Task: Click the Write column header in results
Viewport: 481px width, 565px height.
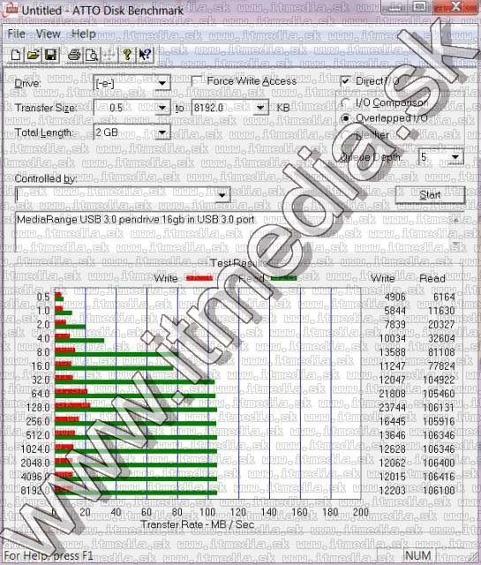Action: (382, 278)
